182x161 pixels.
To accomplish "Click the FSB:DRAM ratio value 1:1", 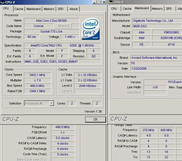I will [62, 133].
